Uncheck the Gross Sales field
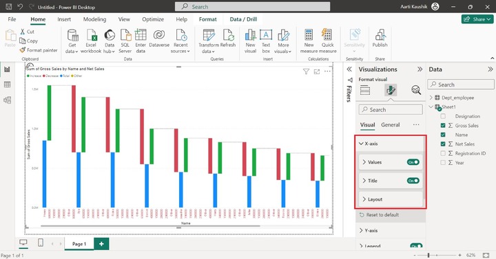This screenshot has width=496, height=259. (443, 126)
